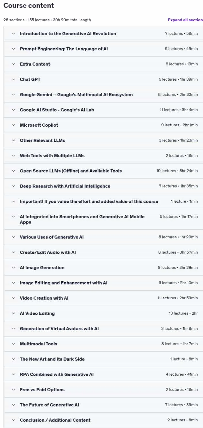Image resolution: width=203 pixels, height=428 pixels.
Task: Click the Deep Research with Artificial Intelligence title
Action: (x=65, y=186)
